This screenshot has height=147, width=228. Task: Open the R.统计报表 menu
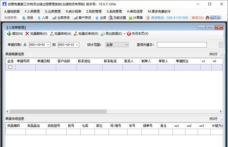(x=73, y=11)
